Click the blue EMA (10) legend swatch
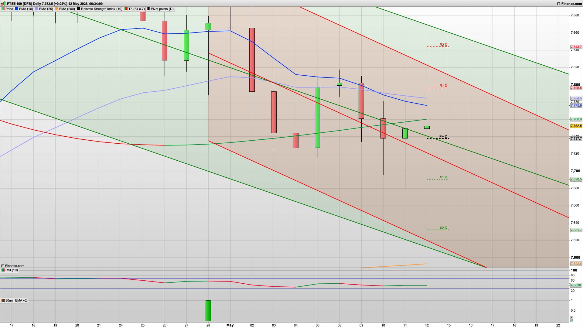 [17, 9]
